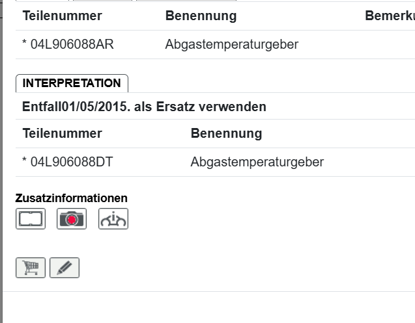Viewport: 415px width, 323px height.
Task: Click the Entfall01/05/2015 replacement notice text
Action: [144, 107]
